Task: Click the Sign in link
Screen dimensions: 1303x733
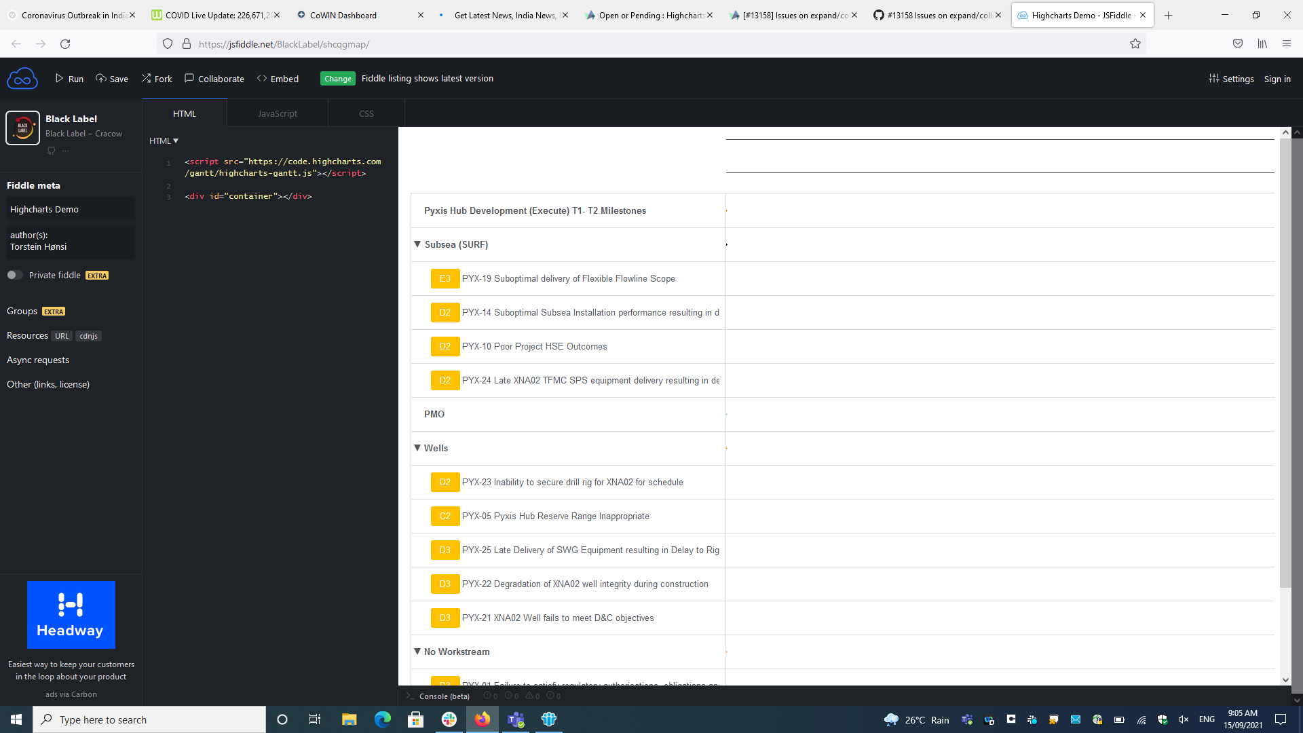Action: pyautogui.click(x=1277, y=79)
